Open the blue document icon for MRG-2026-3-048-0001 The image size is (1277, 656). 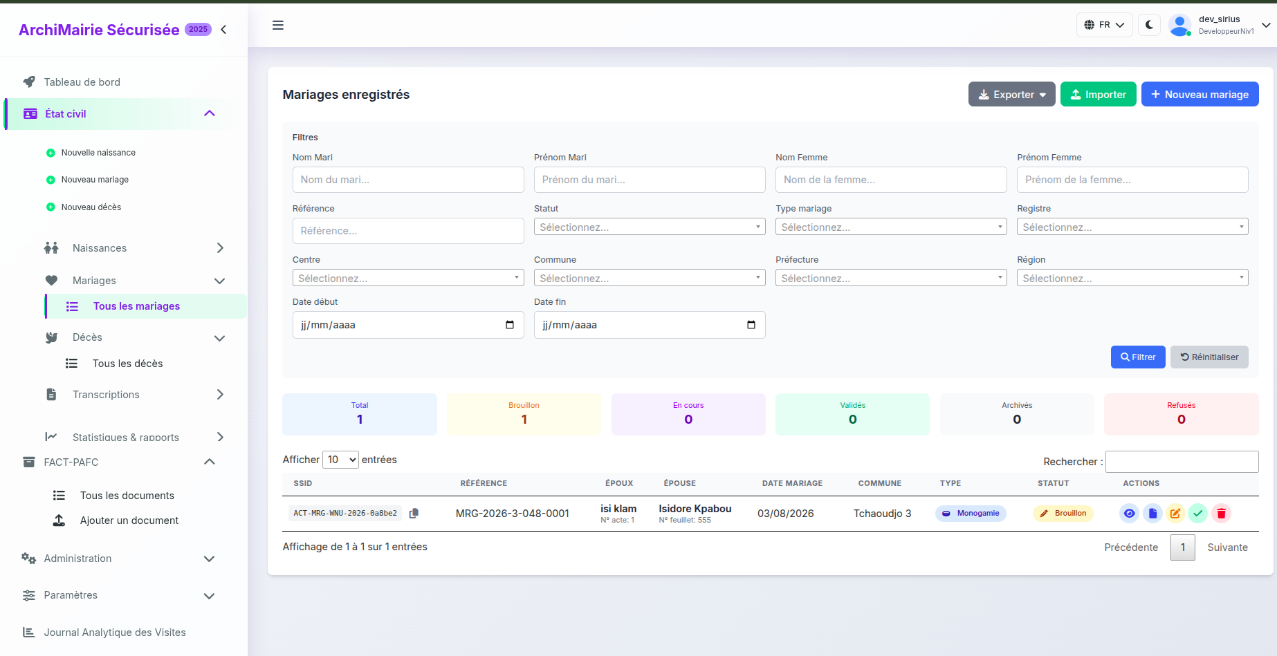click(1152, 513)
